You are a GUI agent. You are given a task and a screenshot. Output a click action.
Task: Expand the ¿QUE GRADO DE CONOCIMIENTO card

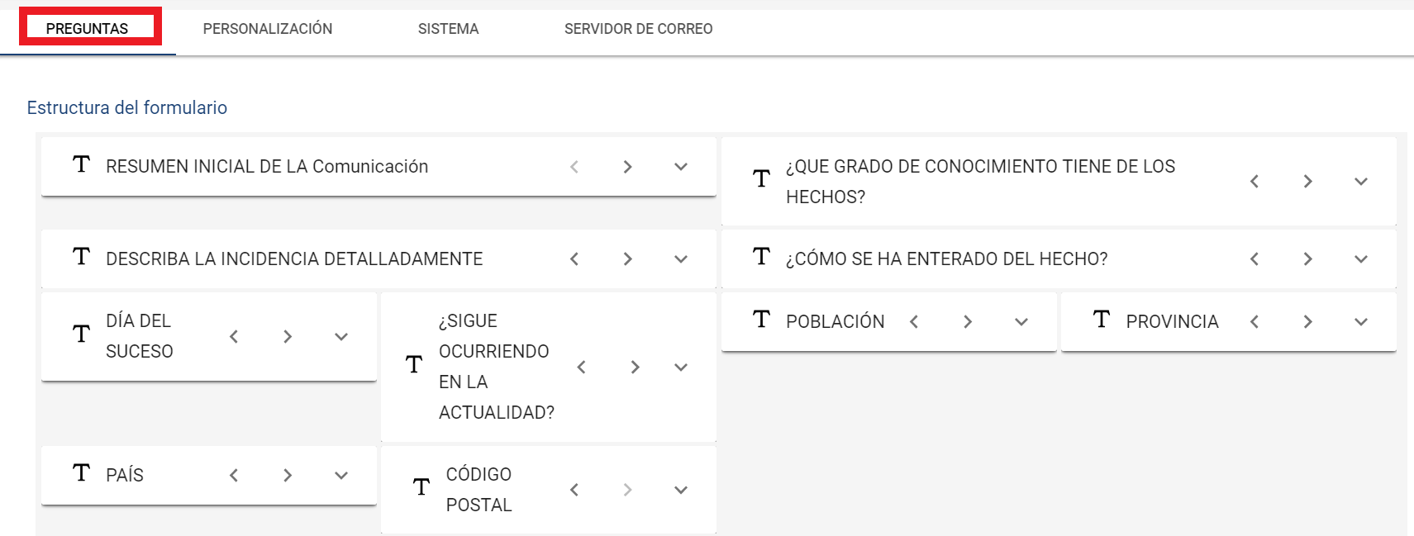[1361, 182]
